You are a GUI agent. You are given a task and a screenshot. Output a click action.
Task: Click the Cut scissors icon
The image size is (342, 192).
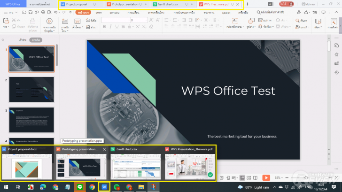pyautogui.click(x=14, y=20)
